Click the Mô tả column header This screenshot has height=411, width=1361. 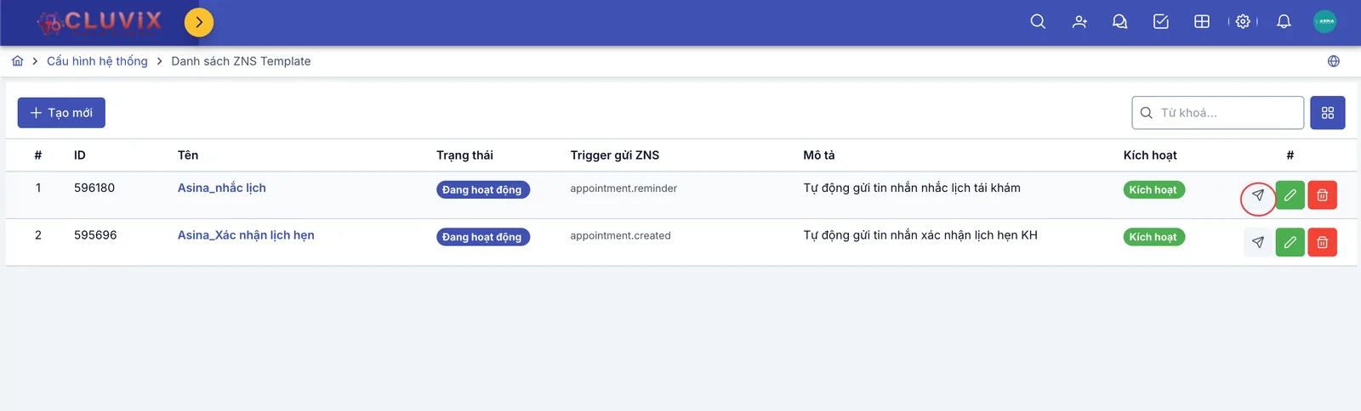coord(819,155)
